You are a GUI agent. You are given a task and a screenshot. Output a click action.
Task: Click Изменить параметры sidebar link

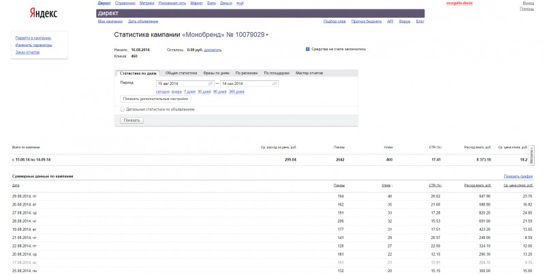tap(33, 45)
